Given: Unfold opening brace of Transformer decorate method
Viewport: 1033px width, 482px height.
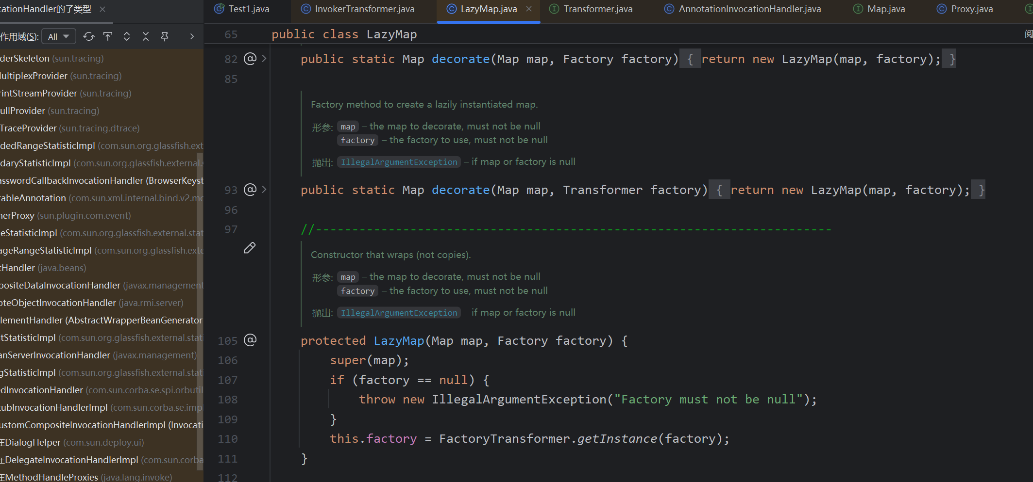Looking at the screenshot, I should point(719,190).
